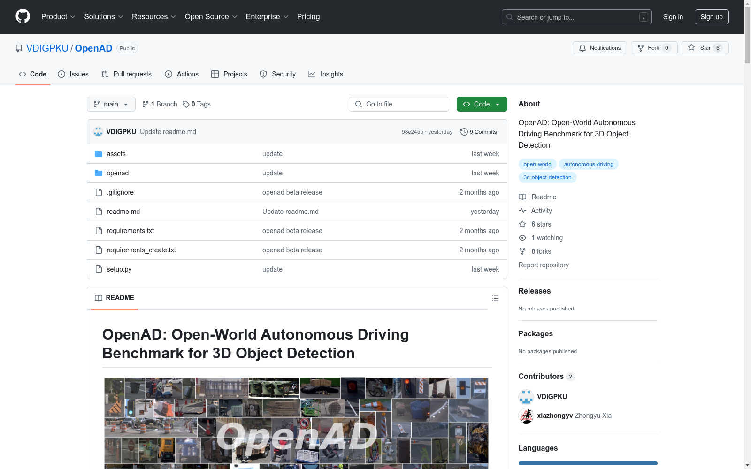
Task: Open the OpenAD banner image
Action: [296, 423]
